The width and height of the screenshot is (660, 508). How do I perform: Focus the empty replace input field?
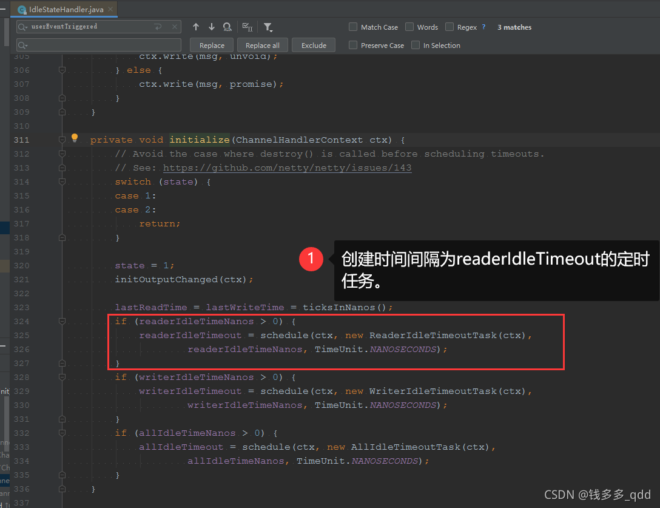tap(98, 45)
